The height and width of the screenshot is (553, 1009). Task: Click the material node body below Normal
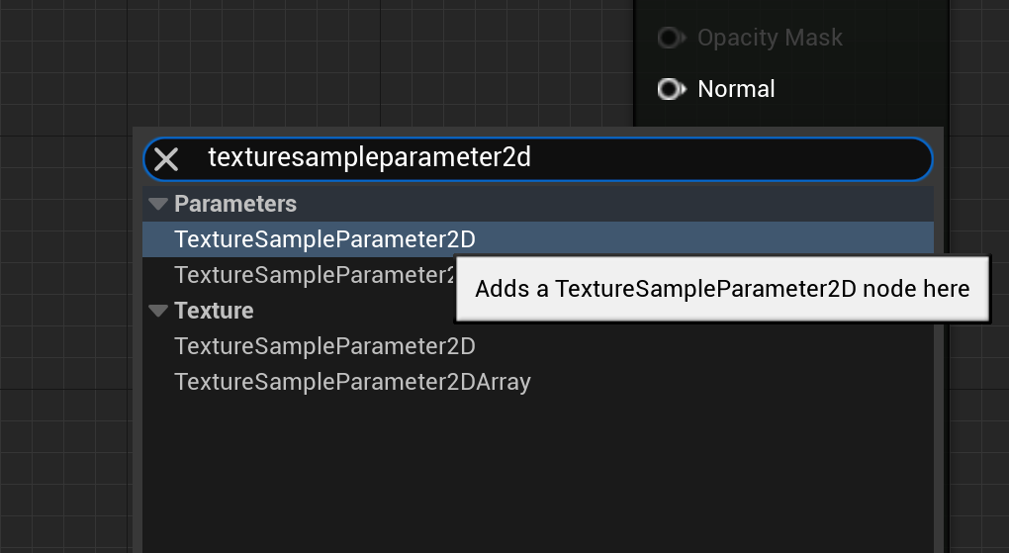tap(791, 115)
